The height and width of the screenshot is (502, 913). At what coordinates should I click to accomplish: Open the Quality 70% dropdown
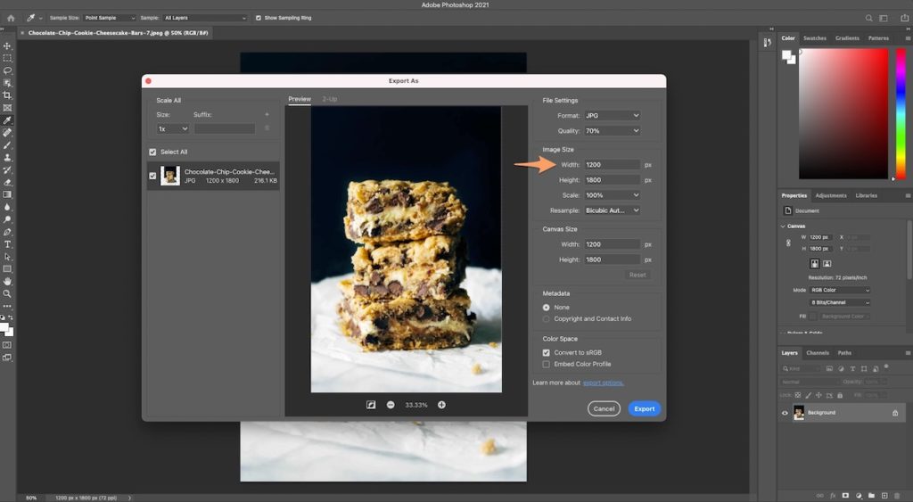612,131
